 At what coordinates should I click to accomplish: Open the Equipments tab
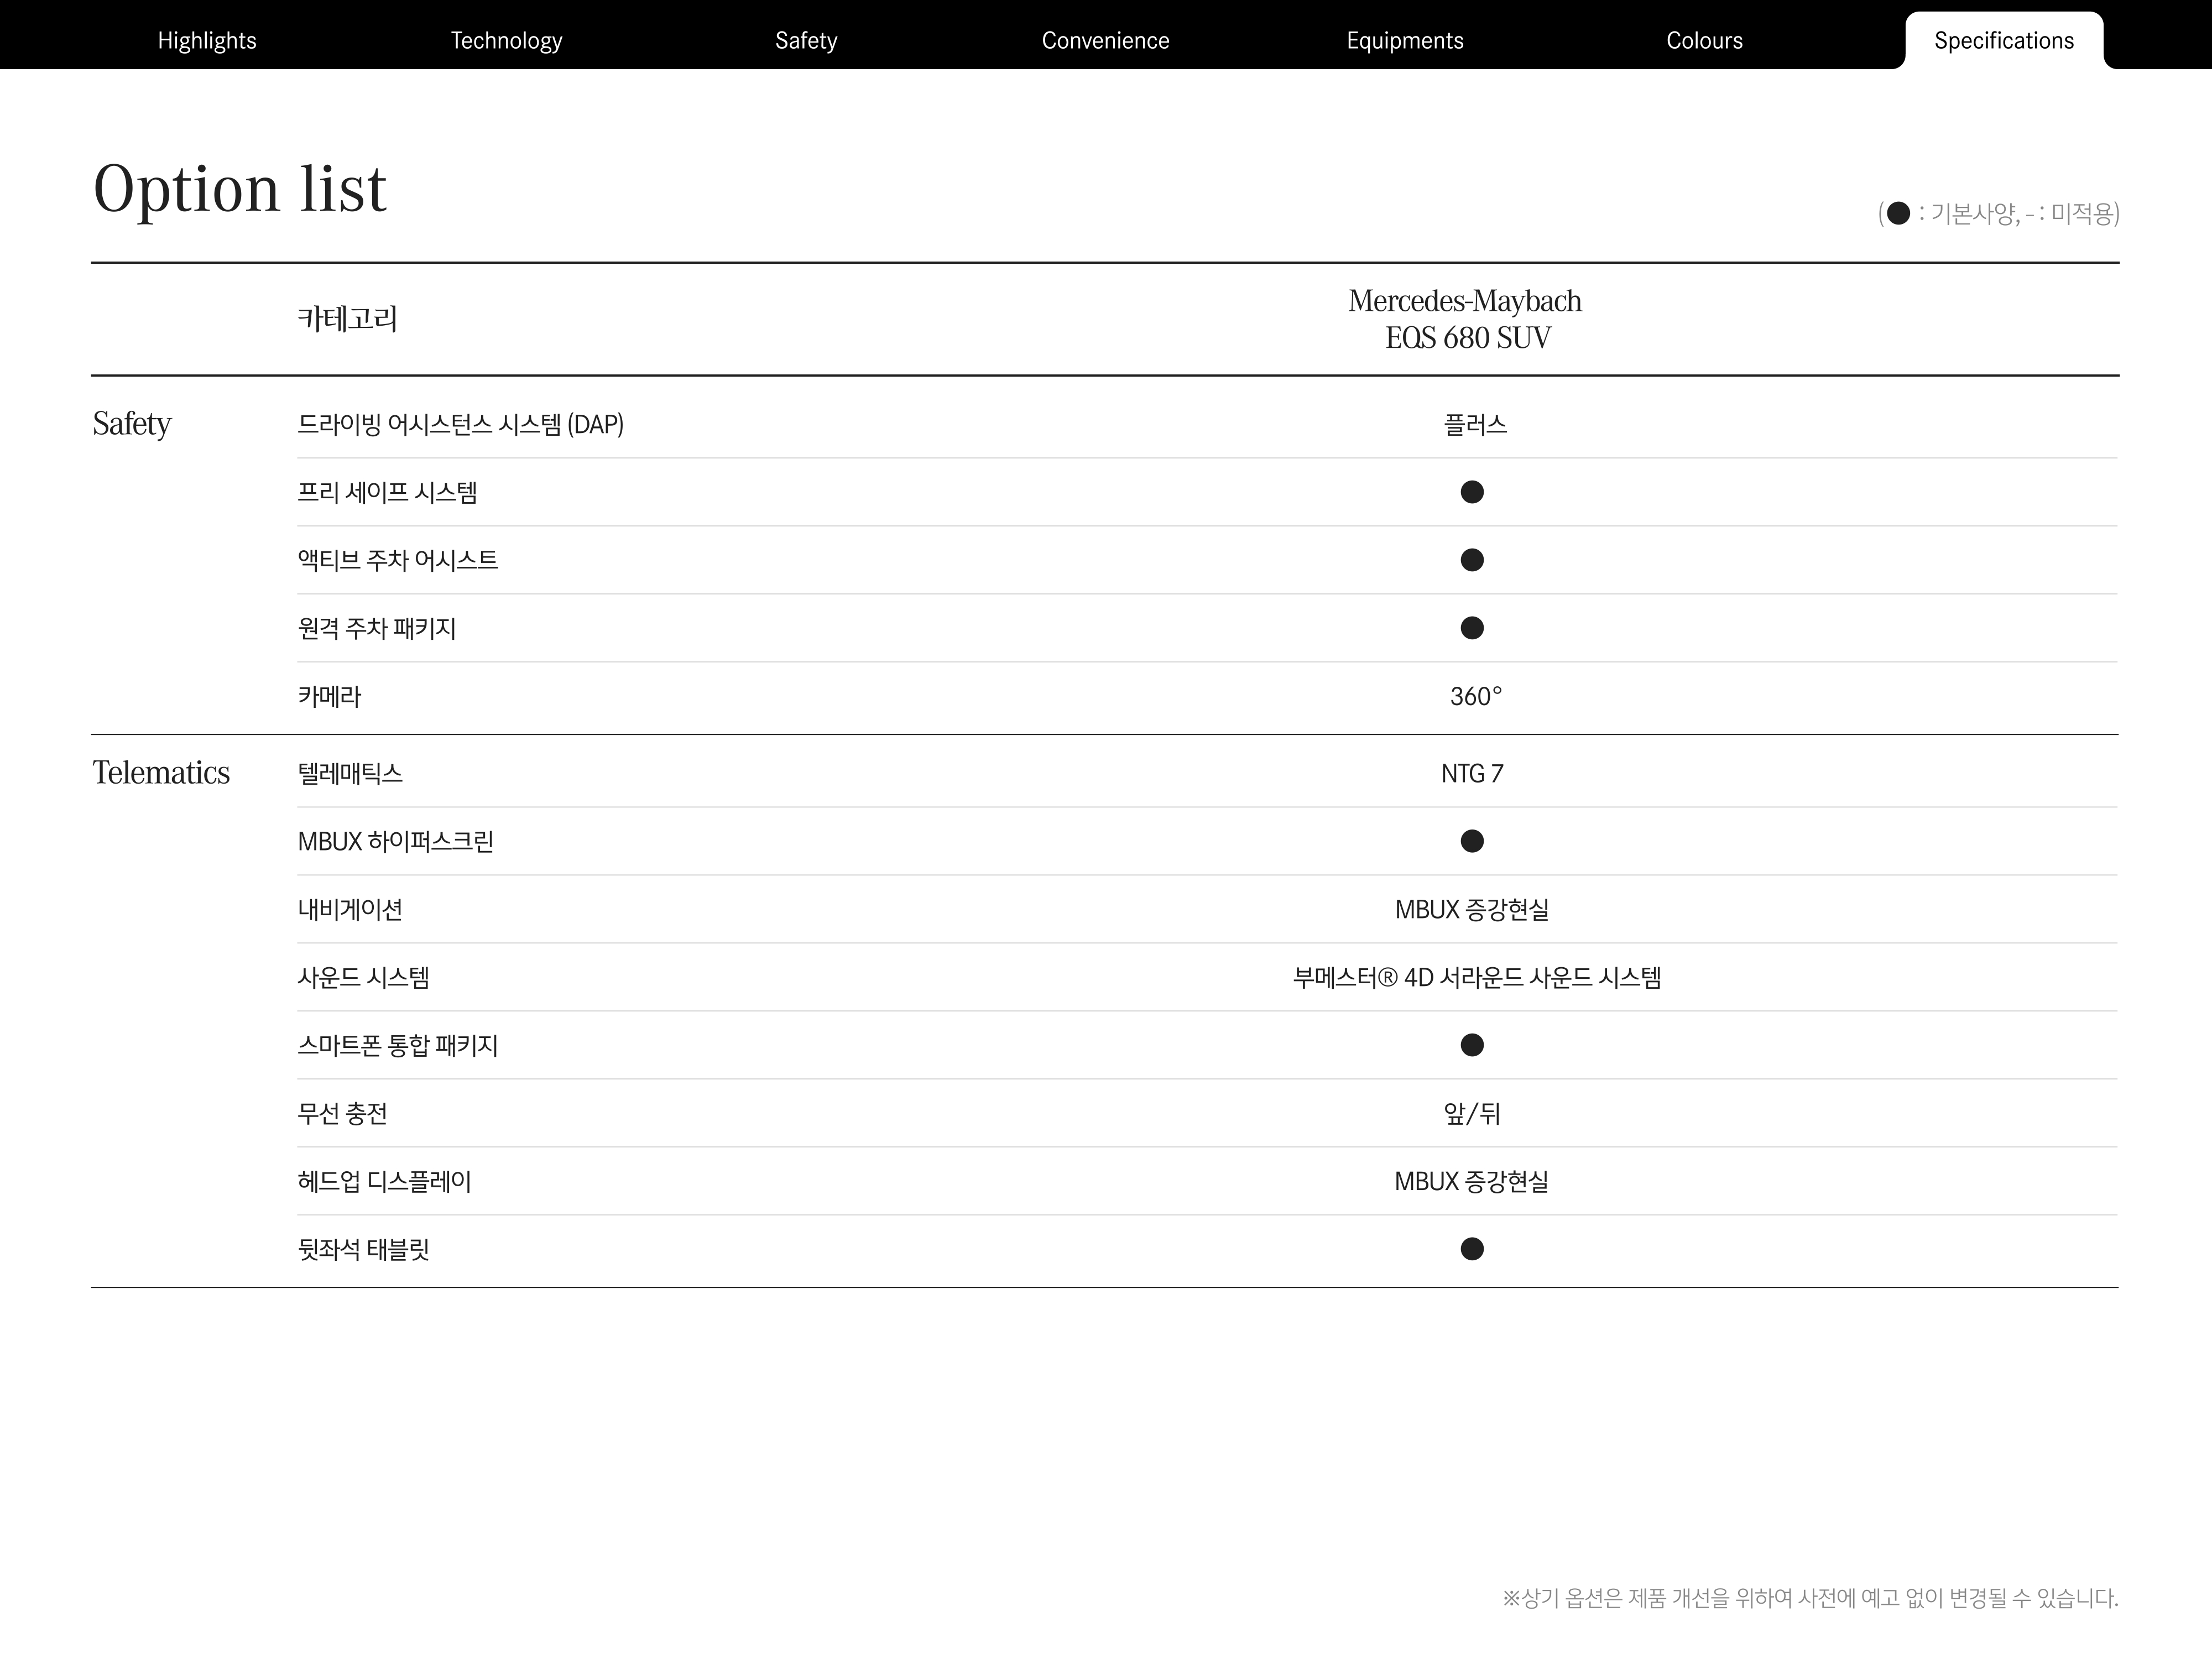(1404, 40)
